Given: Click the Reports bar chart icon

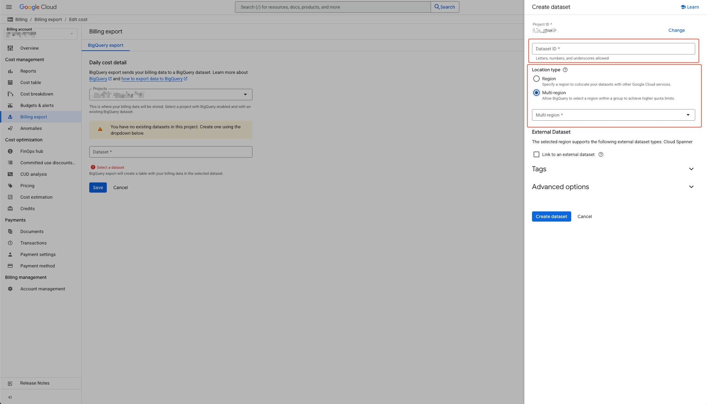Looking at the screenshot, I should (x=10, y=71).
